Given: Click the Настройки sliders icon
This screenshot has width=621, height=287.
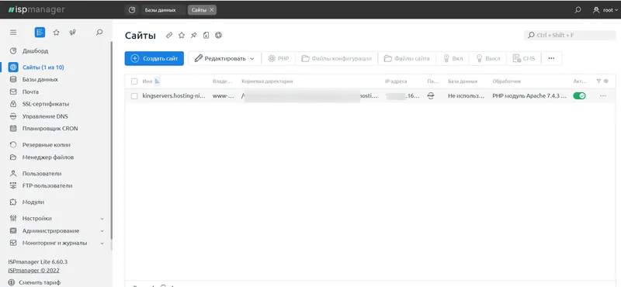Looking at the screenshot, I should [x=13, y=218].
